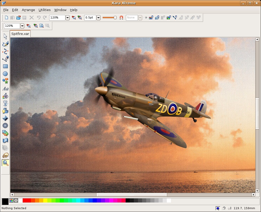Select the Selector arrow tool
Viewport: 261px width, 212px height.
[x=5, y=36]
